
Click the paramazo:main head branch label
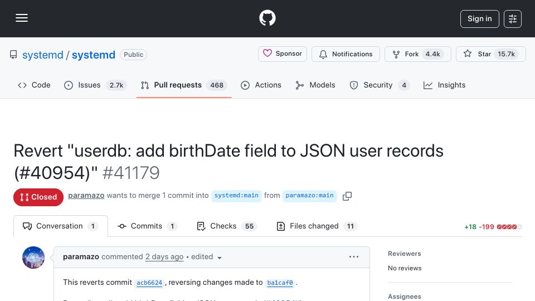309,196
